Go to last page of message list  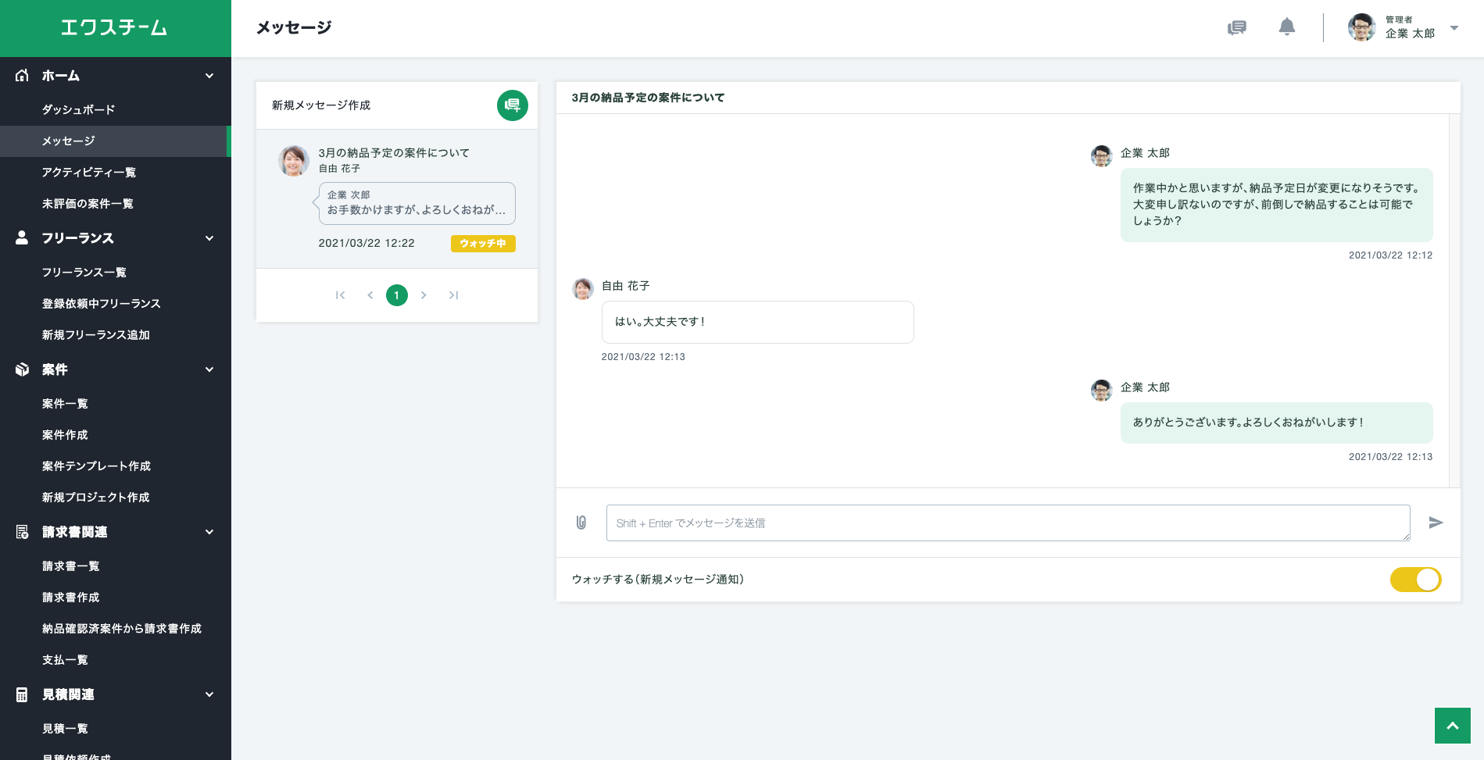pos(453,295)
